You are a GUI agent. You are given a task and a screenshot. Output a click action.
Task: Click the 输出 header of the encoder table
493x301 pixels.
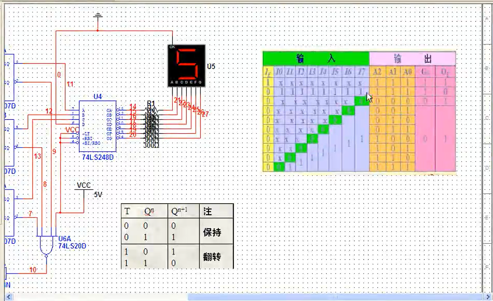[412, 58]
